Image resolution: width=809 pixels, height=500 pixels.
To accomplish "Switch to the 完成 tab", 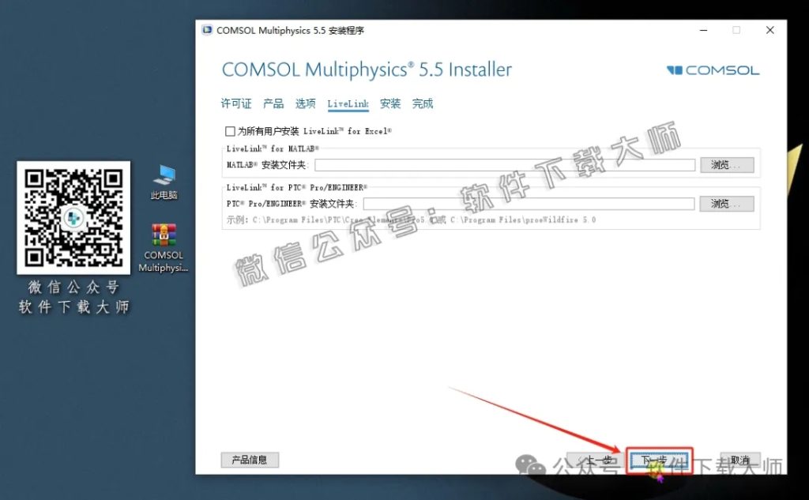I will click(x=422, y=103).
